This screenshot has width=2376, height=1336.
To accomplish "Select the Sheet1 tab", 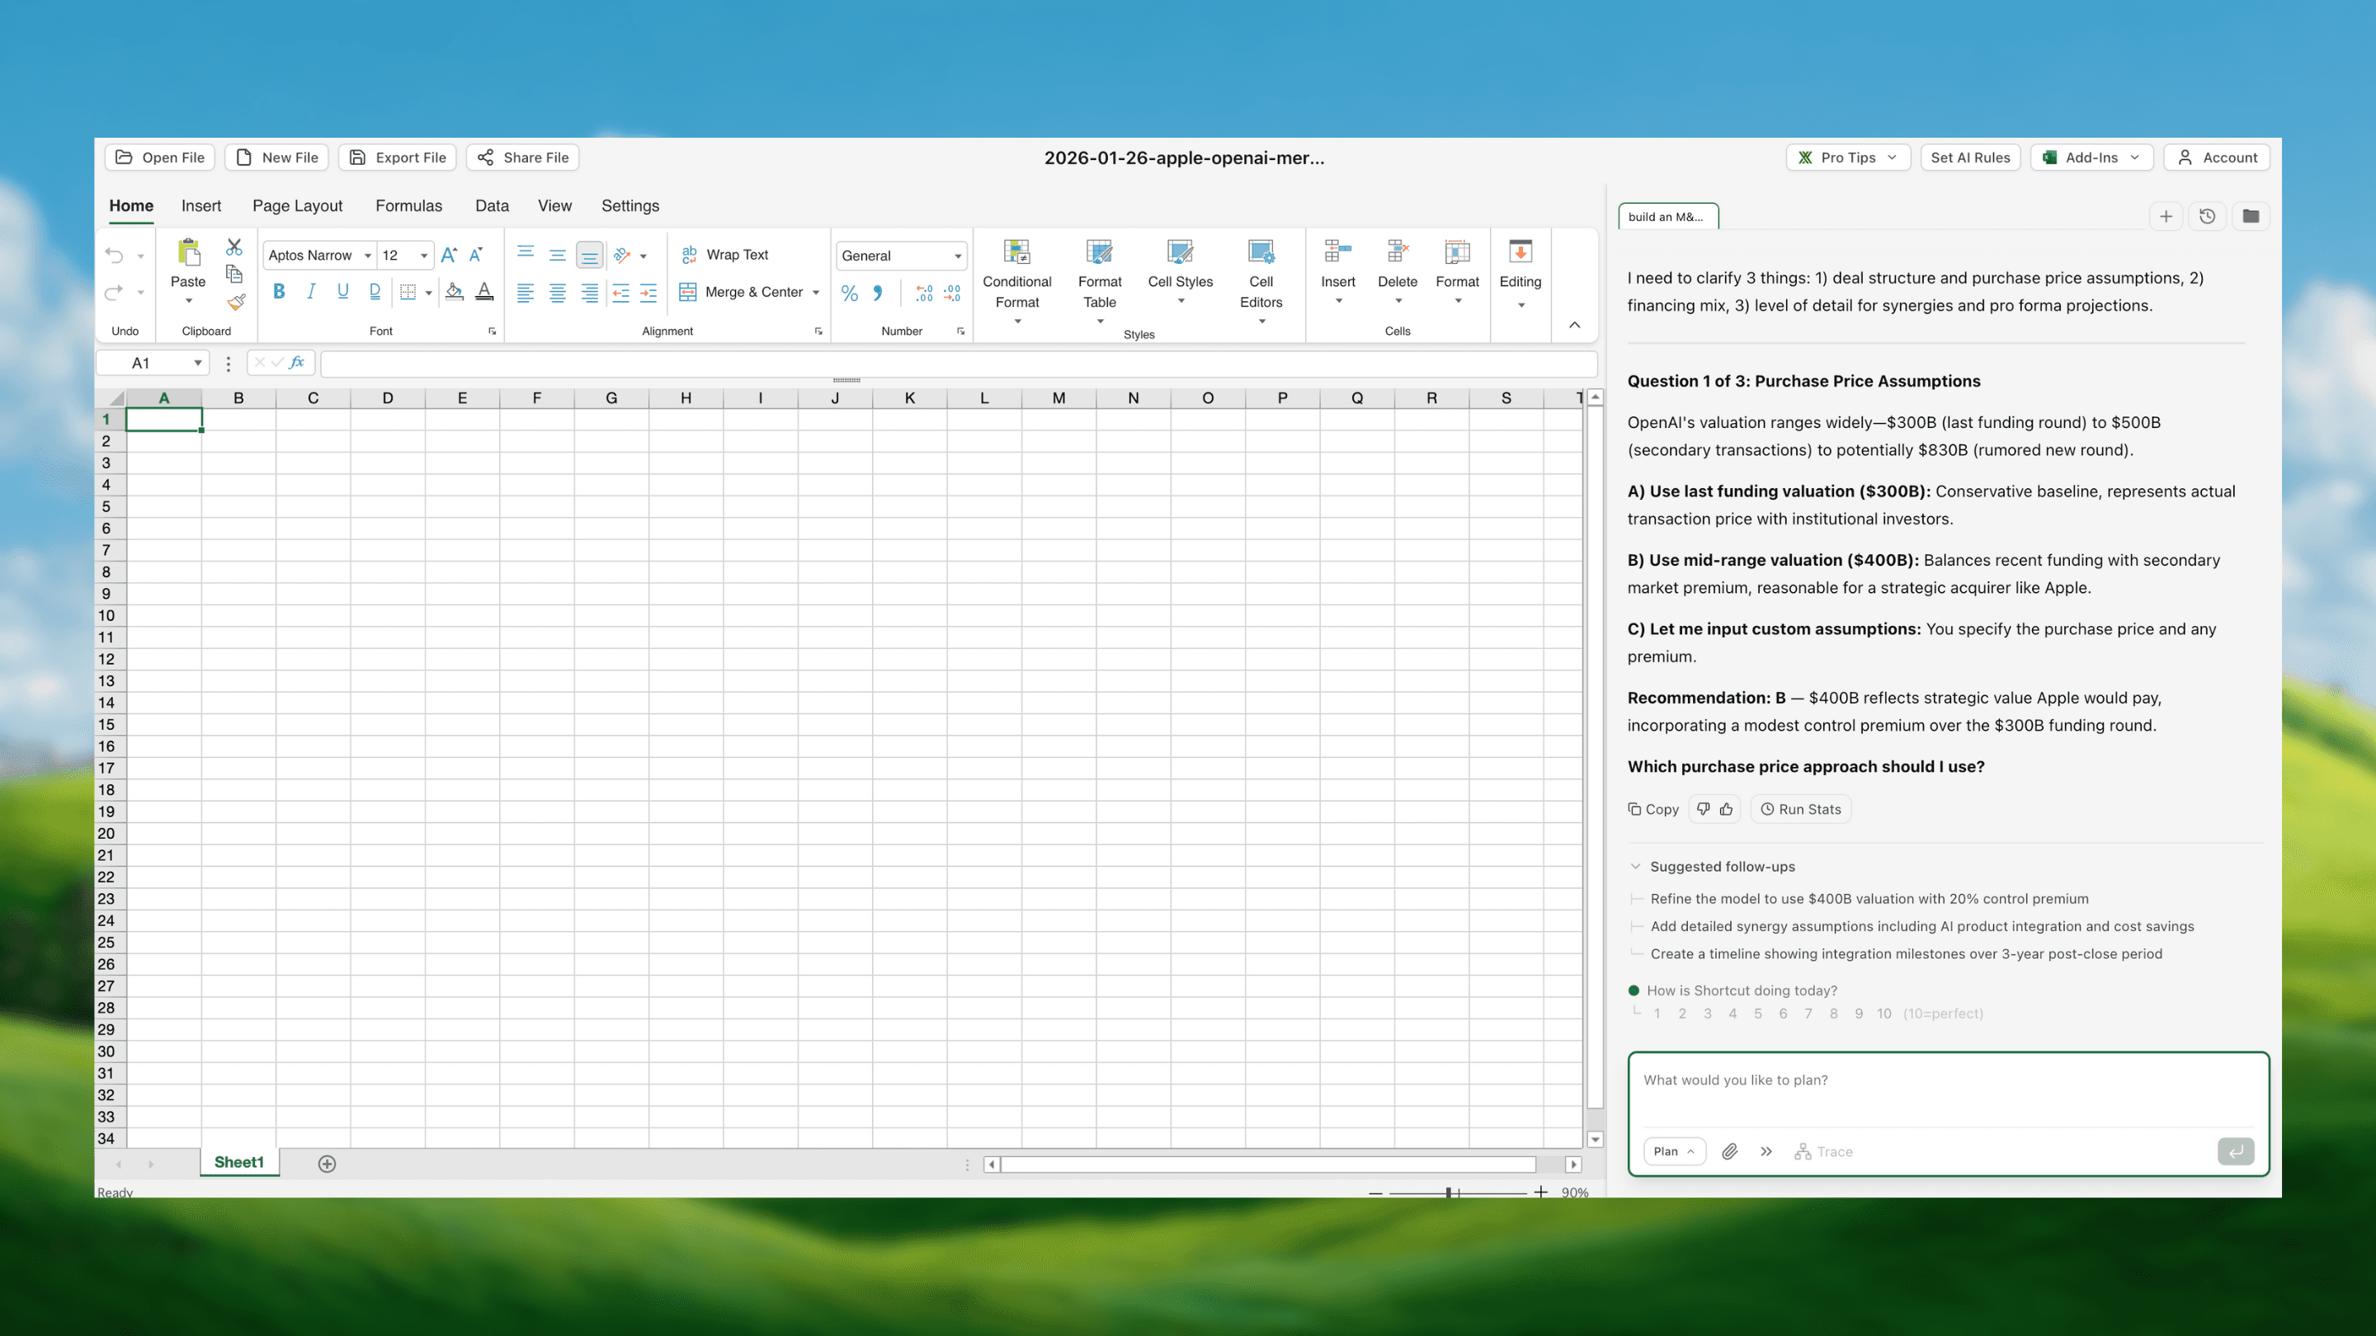I will click(239, 1163).
